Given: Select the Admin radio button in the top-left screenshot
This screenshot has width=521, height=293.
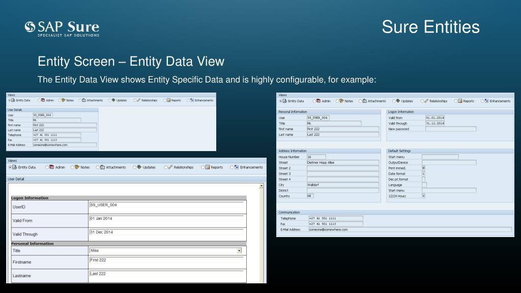Looking at the screenshot, I should click(x=39, y=100).
